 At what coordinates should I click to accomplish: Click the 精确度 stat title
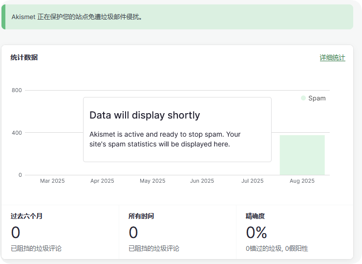255,216
